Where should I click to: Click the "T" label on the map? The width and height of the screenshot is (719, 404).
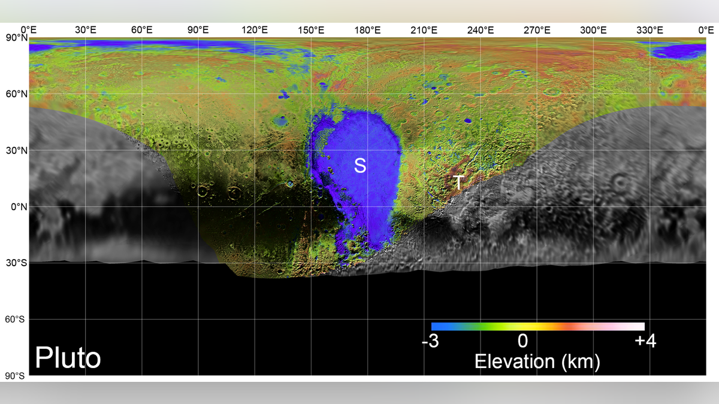(458, 183)
